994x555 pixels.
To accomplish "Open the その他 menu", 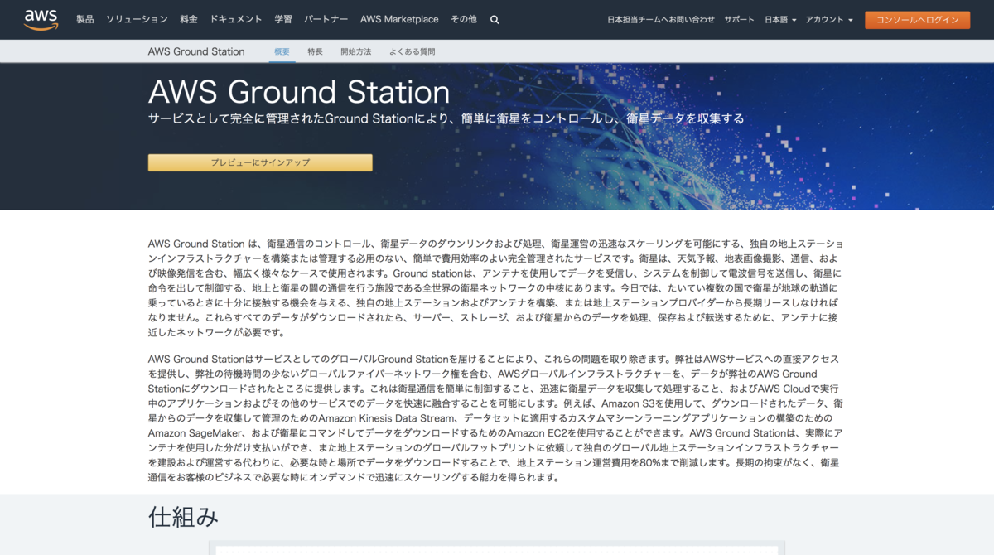I will point(465,19).
